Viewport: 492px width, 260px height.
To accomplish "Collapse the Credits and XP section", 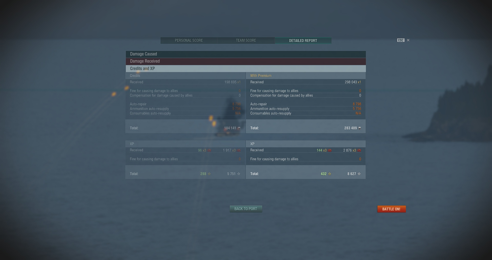I will pyautogui.click(x=246, y=69).
